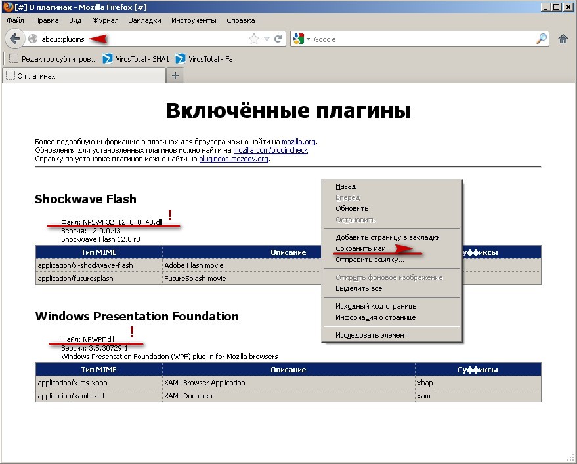
Task: Open the new tab plus button
Action: (175, 75)
